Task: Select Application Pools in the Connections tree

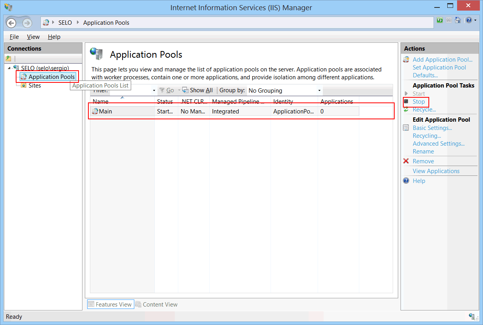Action: click(x=51, y=77)
